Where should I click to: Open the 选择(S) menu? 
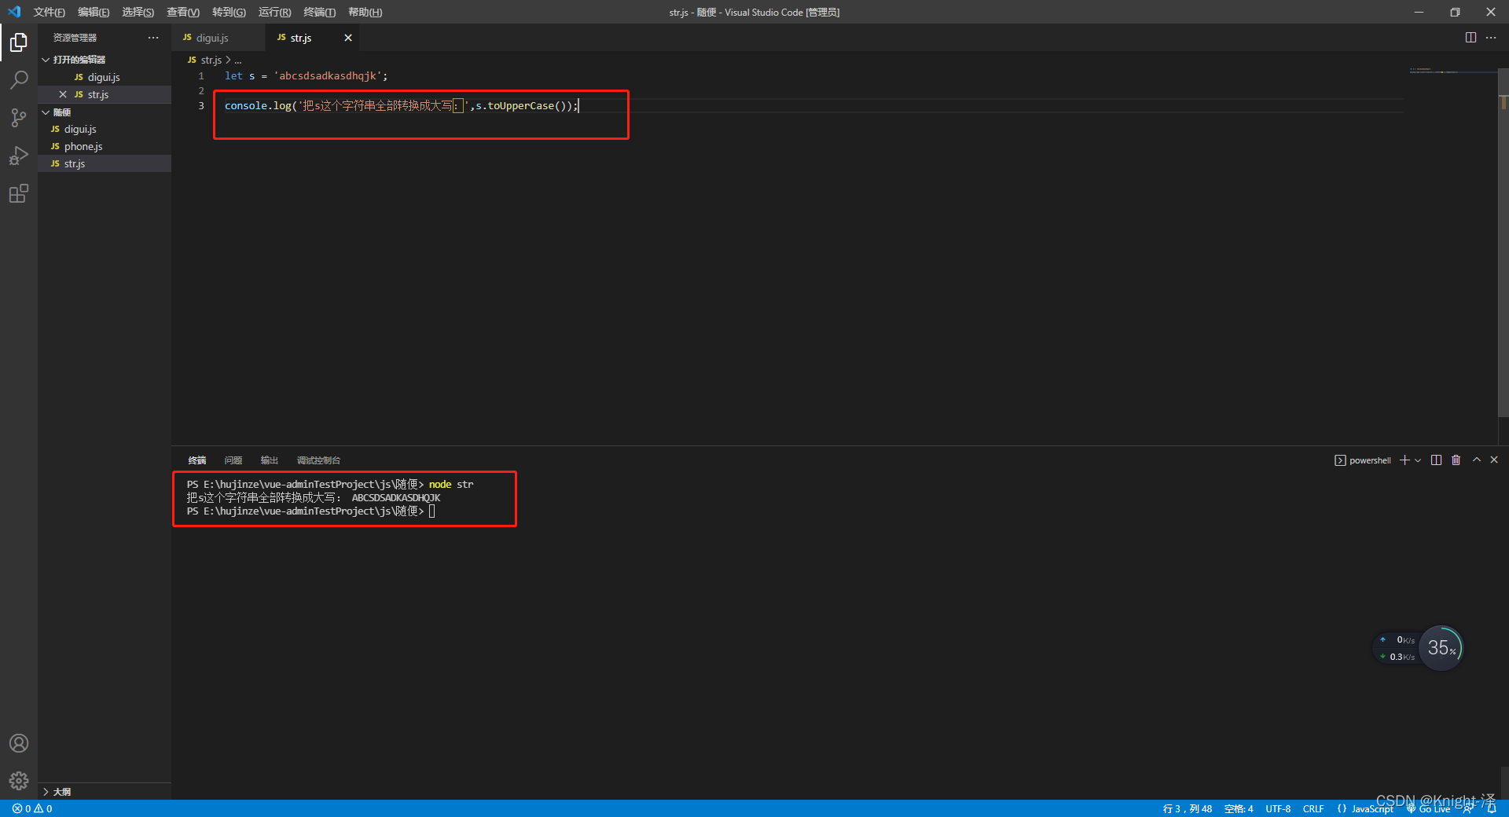point(138,12)
